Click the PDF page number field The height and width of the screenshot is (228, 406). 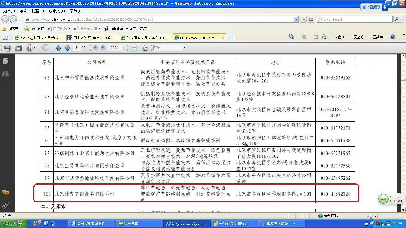(77, 48)
